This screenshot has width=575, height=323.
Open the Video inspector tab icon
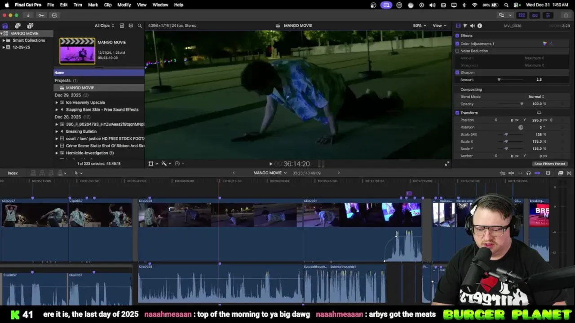[458, 26]
